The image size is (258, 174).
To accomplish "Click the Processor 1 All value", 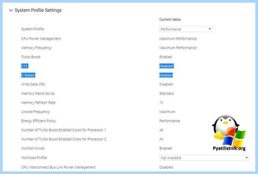I will [x=161, y=130].
